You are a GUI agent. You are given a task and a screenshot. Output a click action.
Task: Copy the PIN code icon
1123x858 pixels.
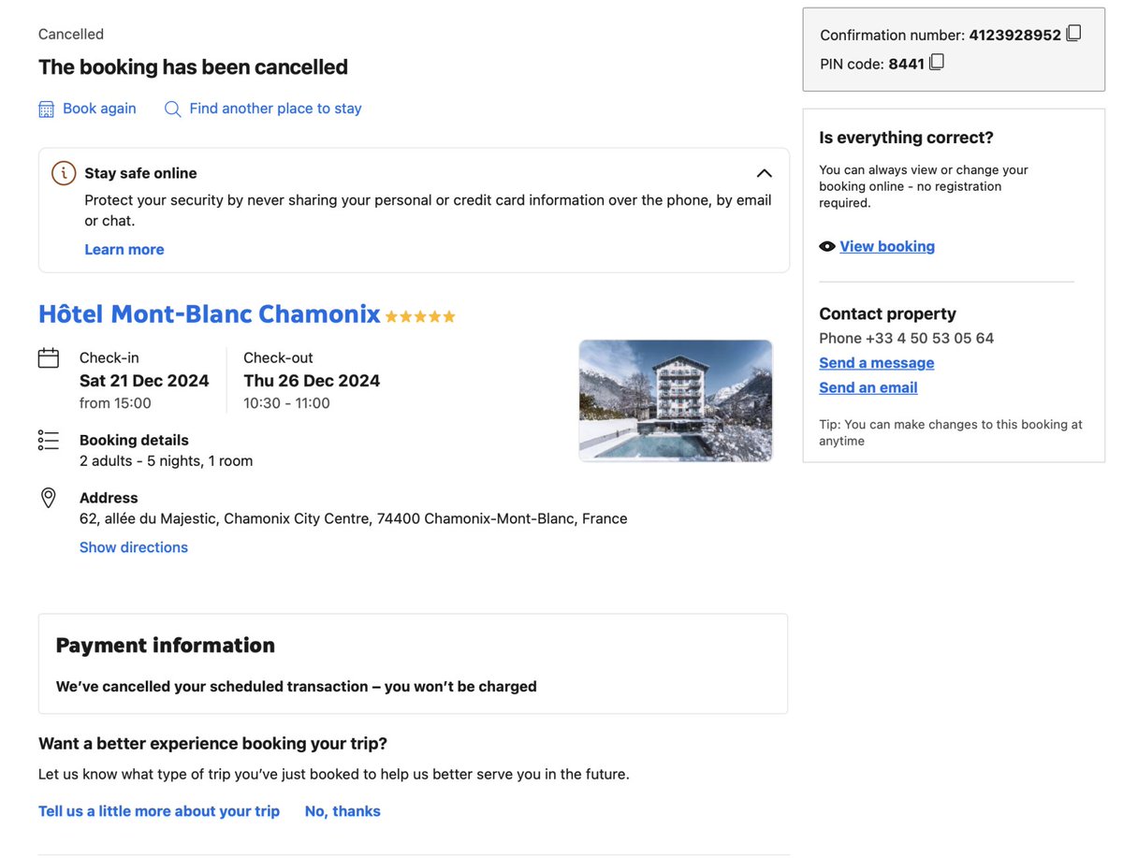[x=937, y=63]
